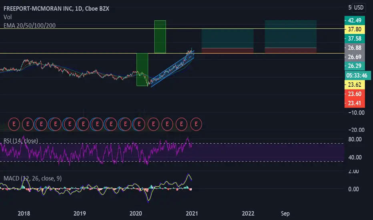Click the 80.00 RSI axis value

point(355,139)
